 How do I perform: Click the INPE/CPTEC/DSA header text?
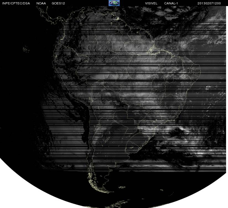point(16,3)
